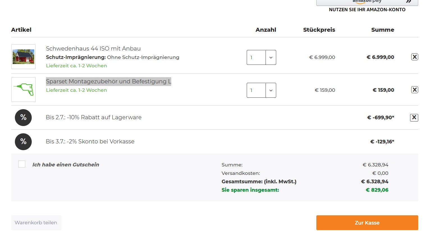Expand quantity dropdown for Schwedenhaus 44 ISO
The height and width of the screenshot is (231, 423).
pos(271,58)
